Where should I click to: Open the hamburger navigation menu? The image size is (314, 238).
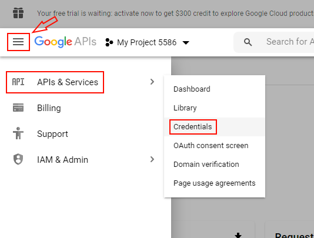[18, 42]
